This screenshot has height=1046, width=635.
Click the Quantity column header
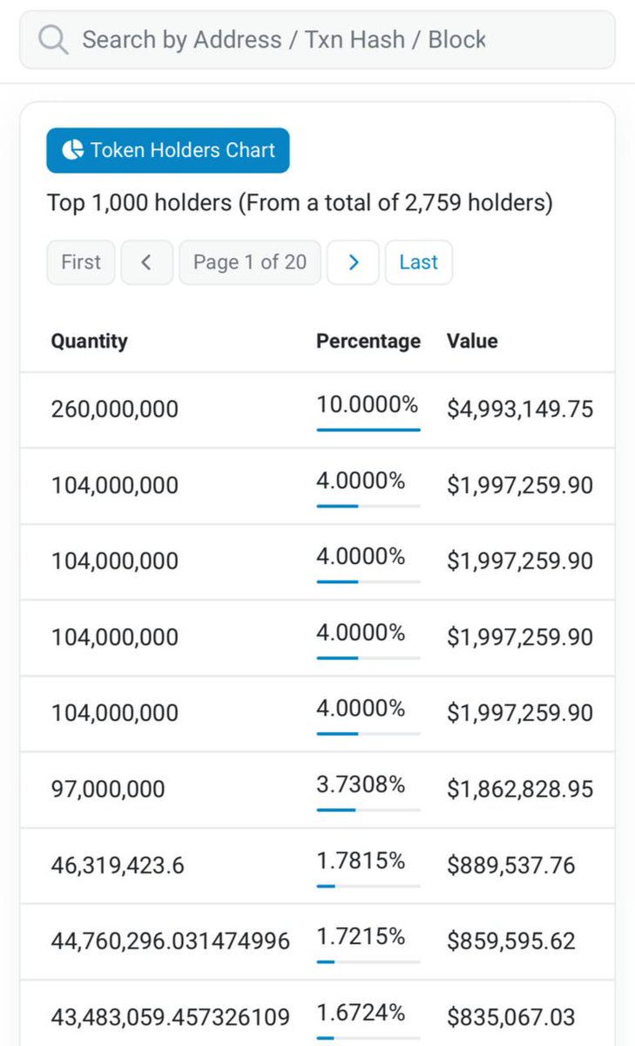(89, 341)
